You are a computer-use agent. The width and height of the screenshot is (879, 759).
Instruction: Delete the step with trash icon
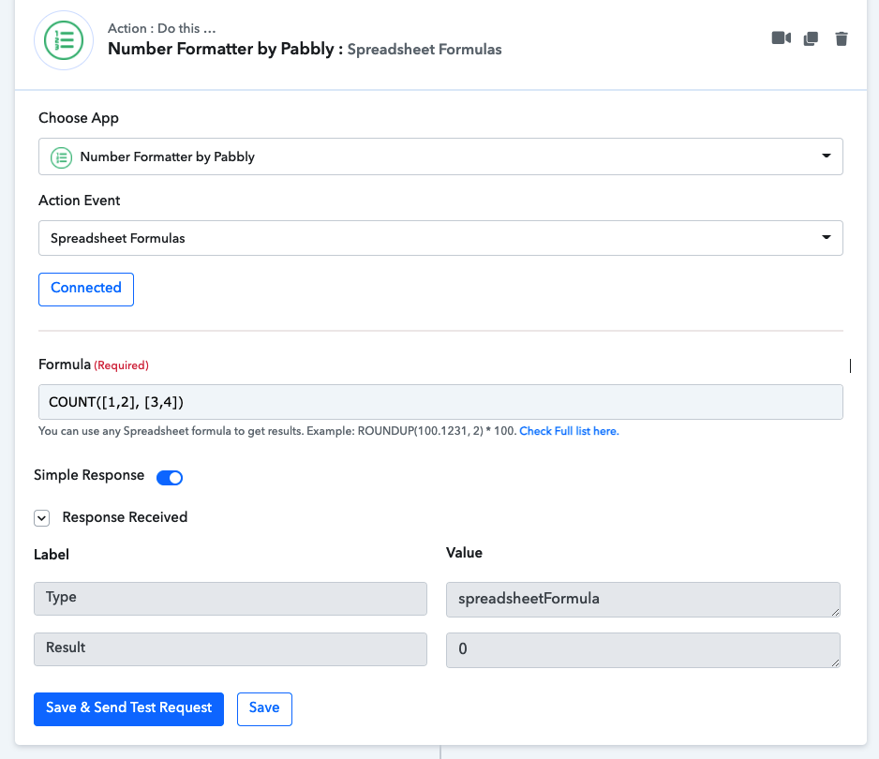pyautogui.click(x=841, y=38)
